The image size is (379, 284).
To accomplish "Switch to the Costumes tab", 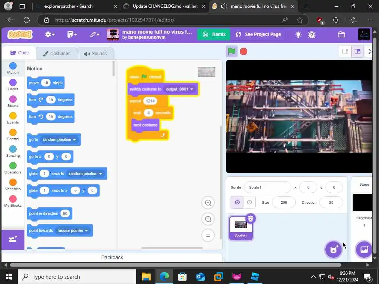I will pos(57,53).
